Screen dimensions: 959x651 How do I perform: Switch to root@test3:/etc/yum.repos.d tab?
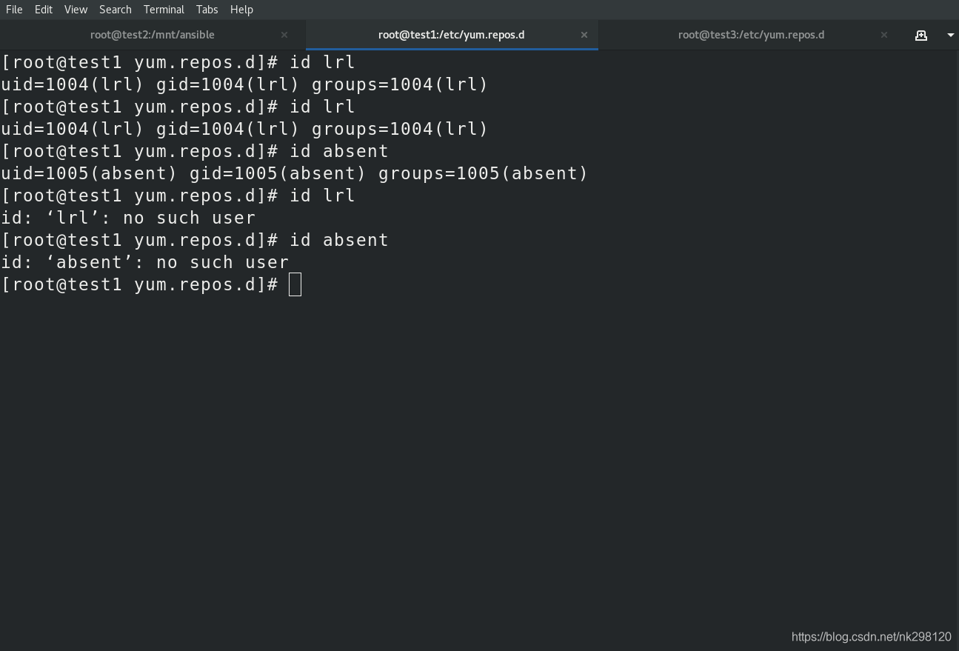[751, 35]
